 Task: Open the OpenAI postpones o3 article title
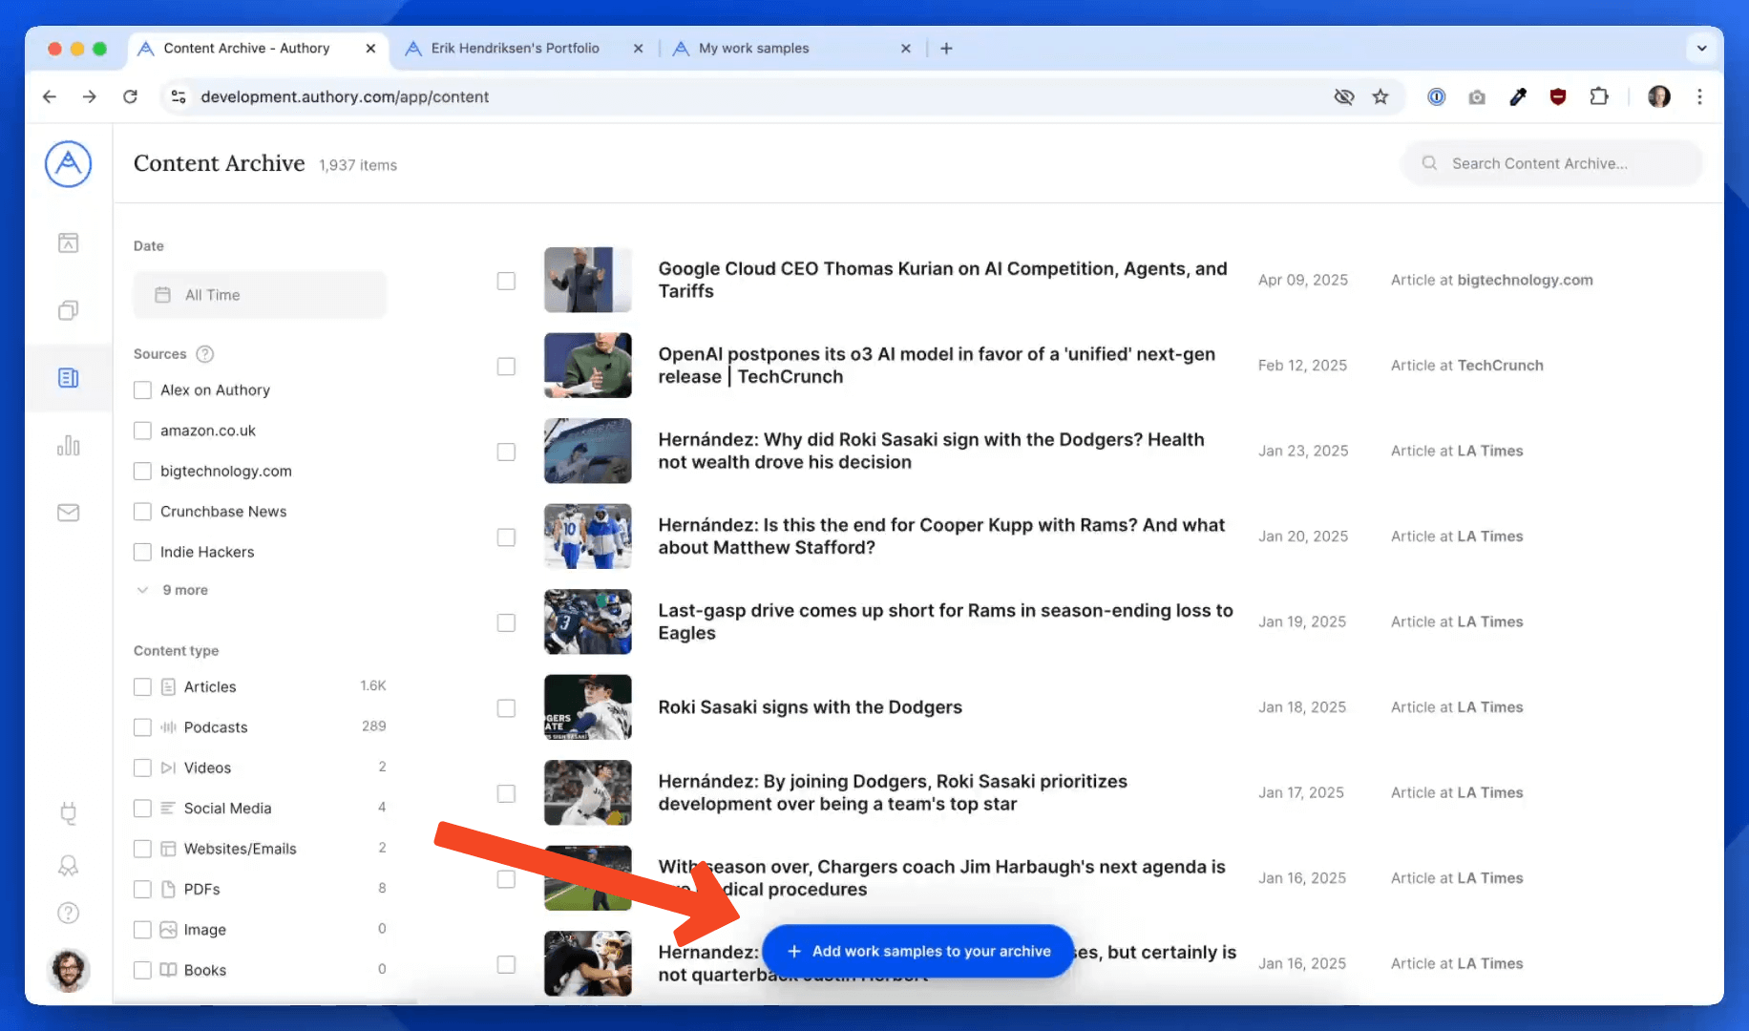point(937,366)
